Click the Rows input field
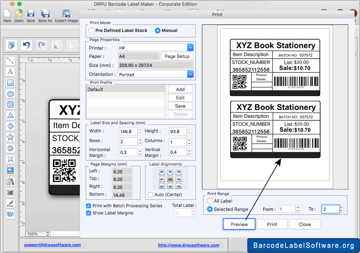Screen dimensions: 360x253 tap(128, 141)
